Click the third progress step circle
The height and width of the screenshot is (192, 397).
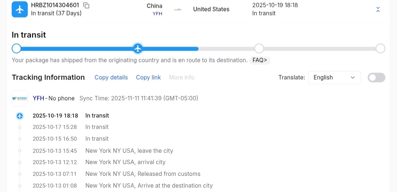click(x=259, y=48)
